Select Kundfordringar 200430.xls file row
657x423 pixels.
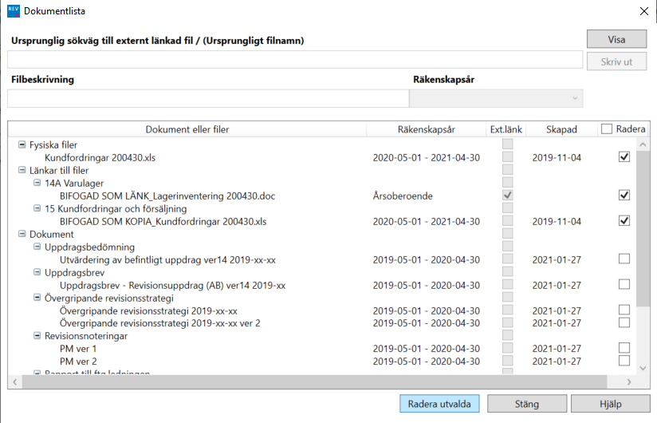(100, 158)
